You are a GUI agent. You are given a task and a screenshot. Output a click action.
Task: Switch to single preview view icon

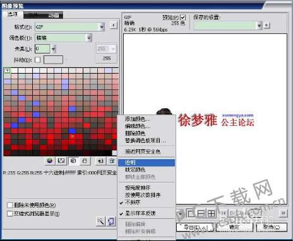pos(191,213)
